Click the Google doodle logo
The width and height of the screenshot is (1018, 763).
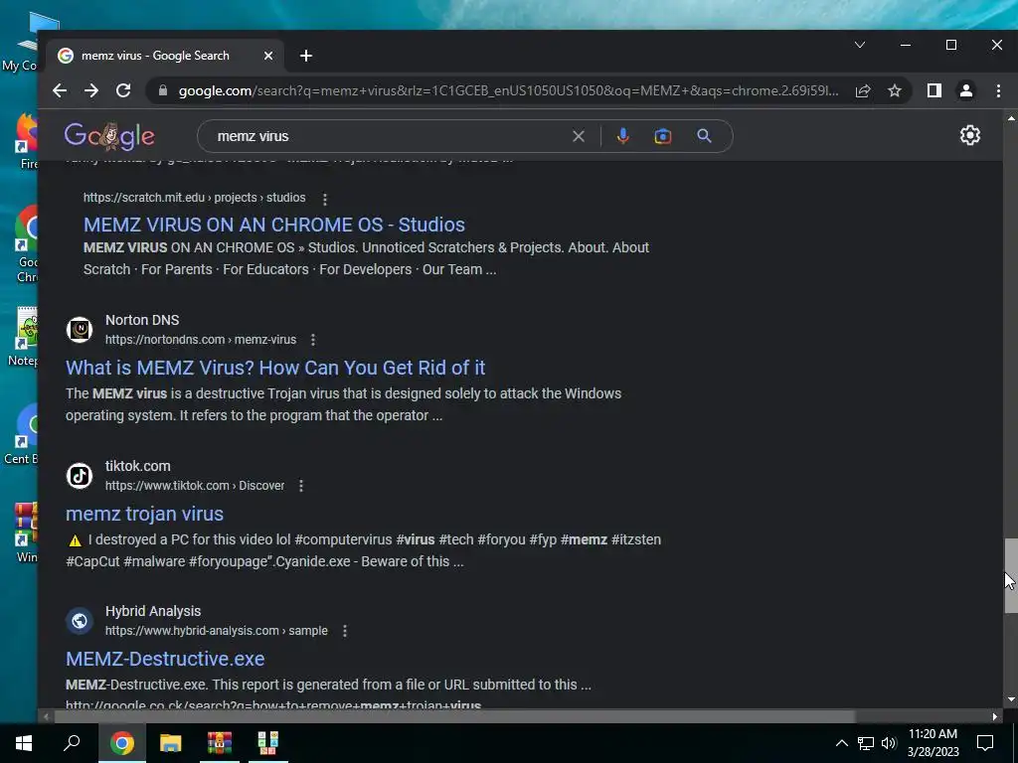click(x=109, y=135)
